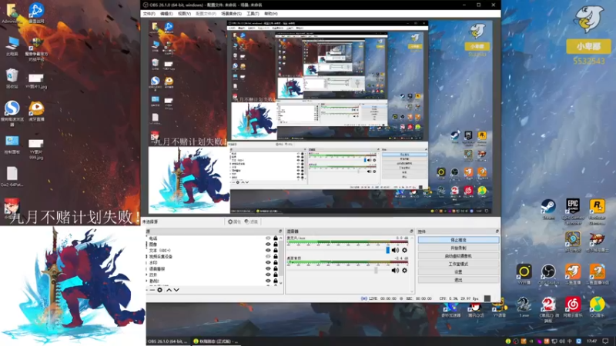Click OBS 26.1.0 taskbar button

tap(168, 341)
